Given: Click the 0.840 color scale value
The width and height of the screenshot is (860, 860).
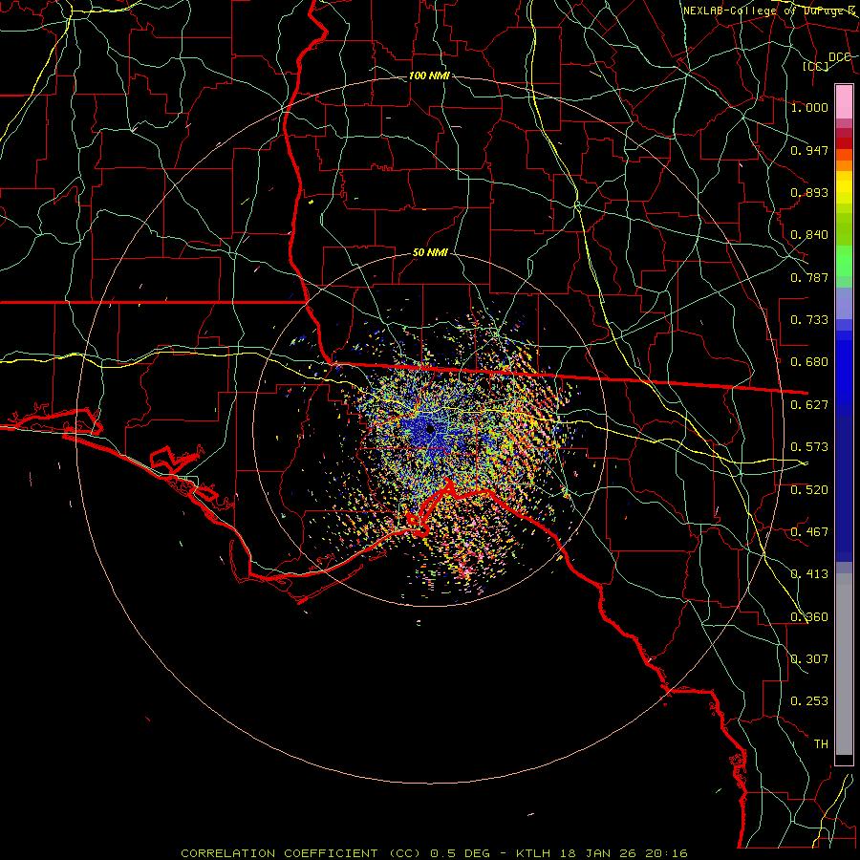Looking at the screenshot, I should 809,235.
